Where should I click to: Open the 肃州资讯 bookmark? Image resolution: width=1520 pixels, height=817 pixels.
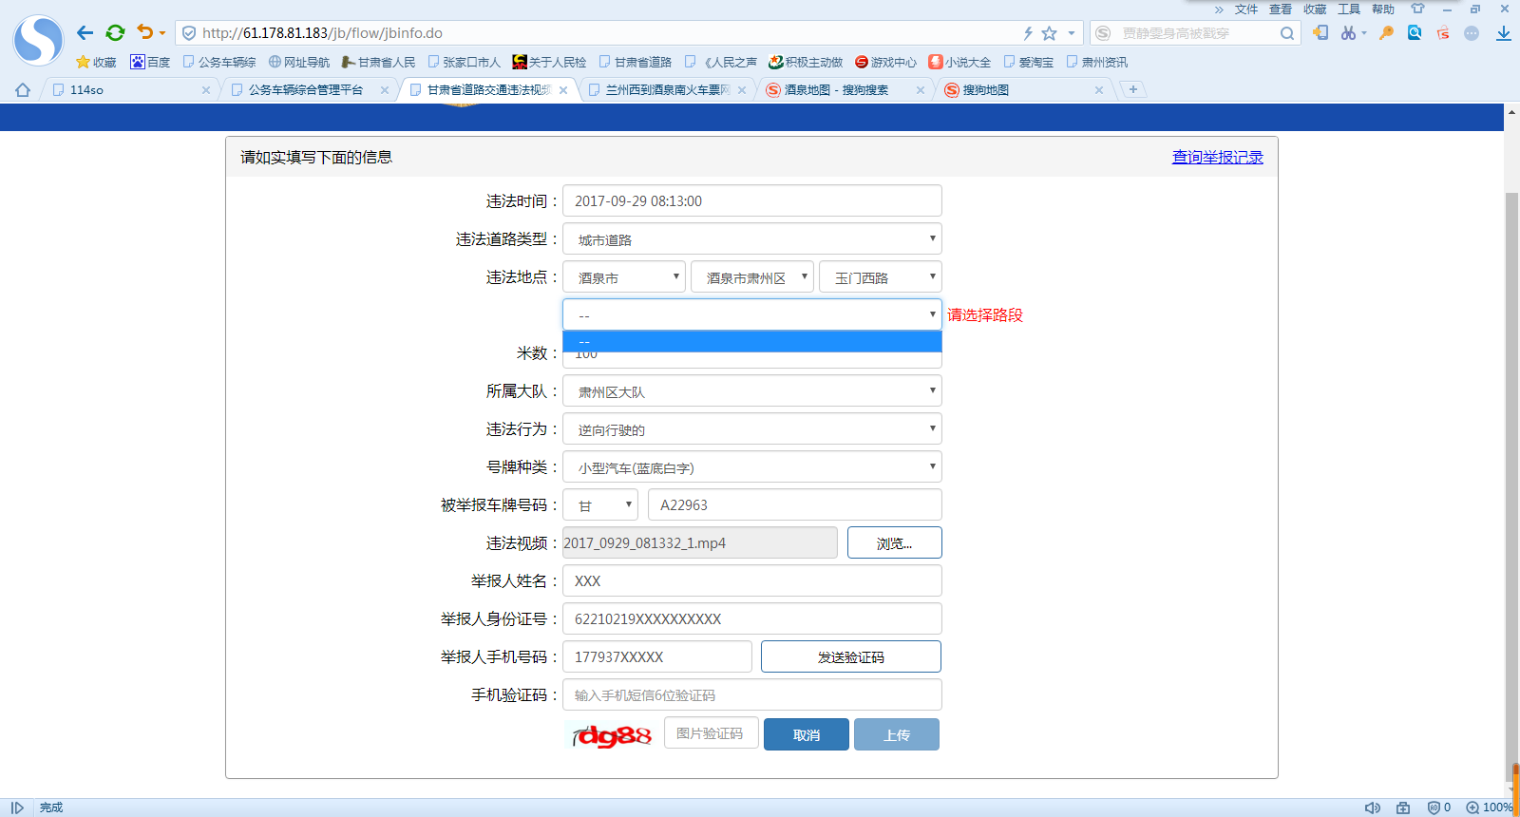tap(1097, 62)
